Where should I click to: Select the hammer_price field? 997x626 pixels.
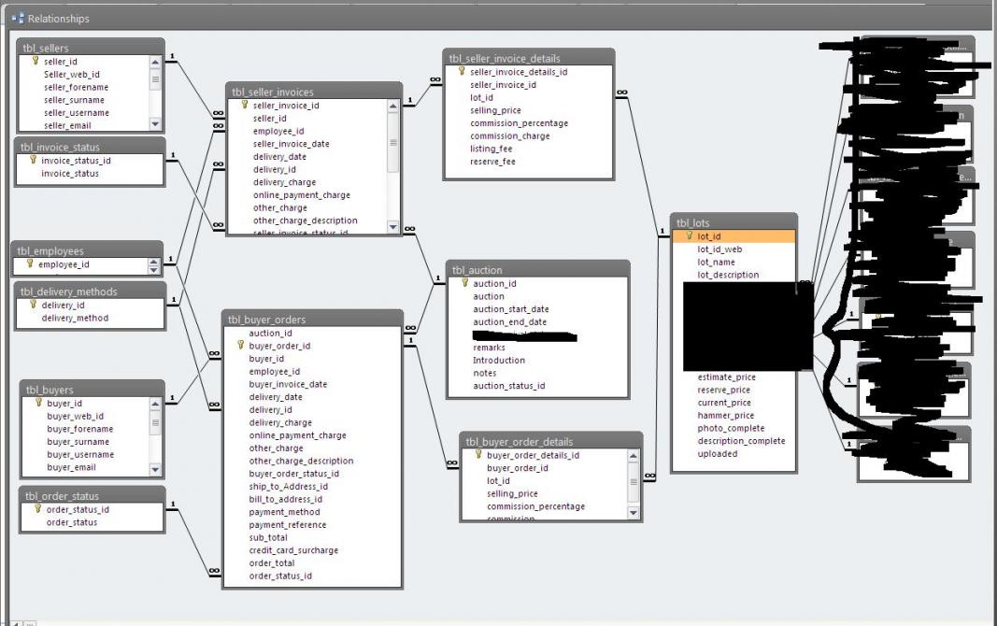pyautogui.click(x=725, y=415)
